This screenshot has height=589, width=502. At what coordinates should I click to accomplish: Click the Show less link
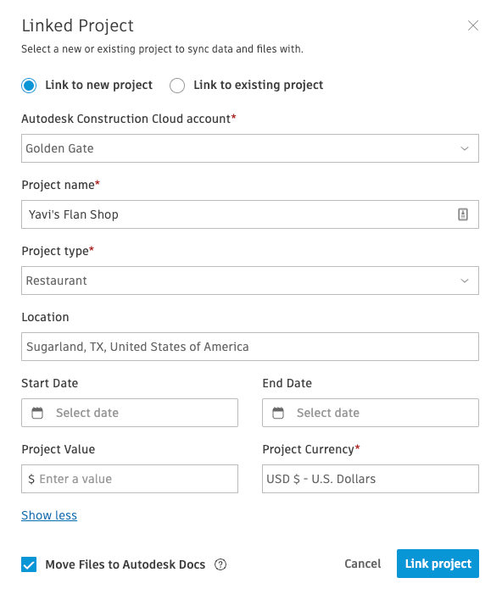[49, 515]
